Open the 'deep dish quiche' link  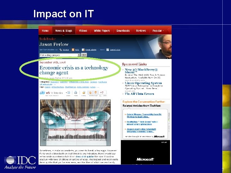85,157
